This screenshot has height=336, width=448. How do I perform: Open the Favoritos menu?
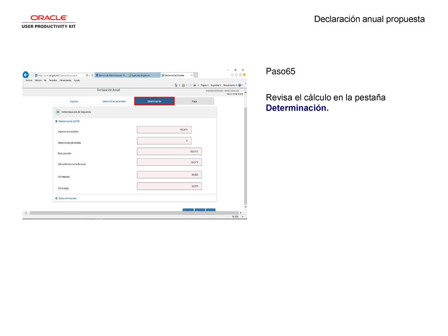(53, 80)
